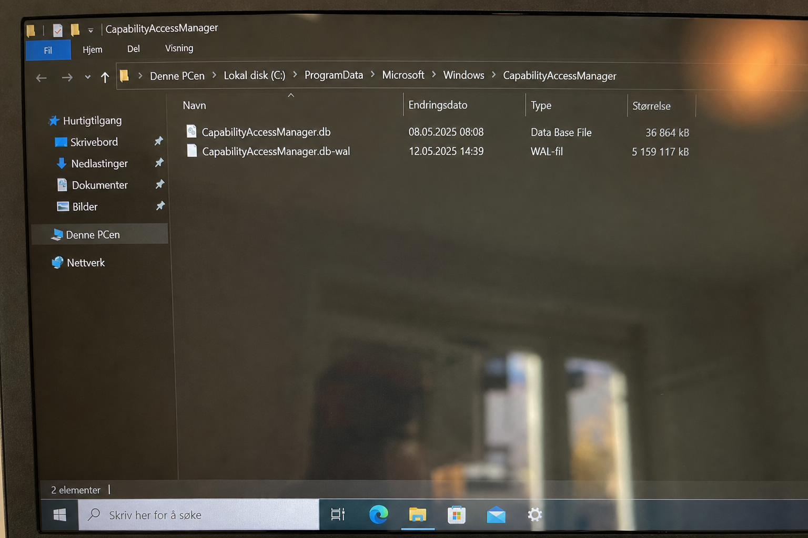Click the Data Base File type cell
Image resolution: width=808 pixels, height=538 pixels.
(561, 132)
